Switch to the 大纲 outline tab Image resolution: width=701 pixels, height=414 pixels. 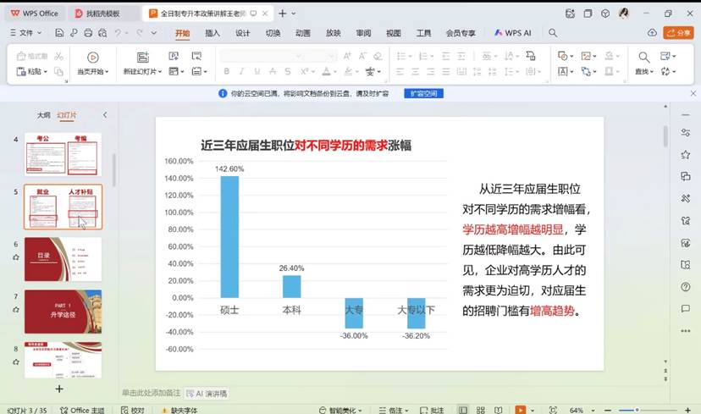[43, 115]
